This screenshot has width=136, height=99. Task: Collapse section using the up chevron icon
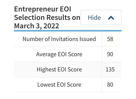click(111, 18)
